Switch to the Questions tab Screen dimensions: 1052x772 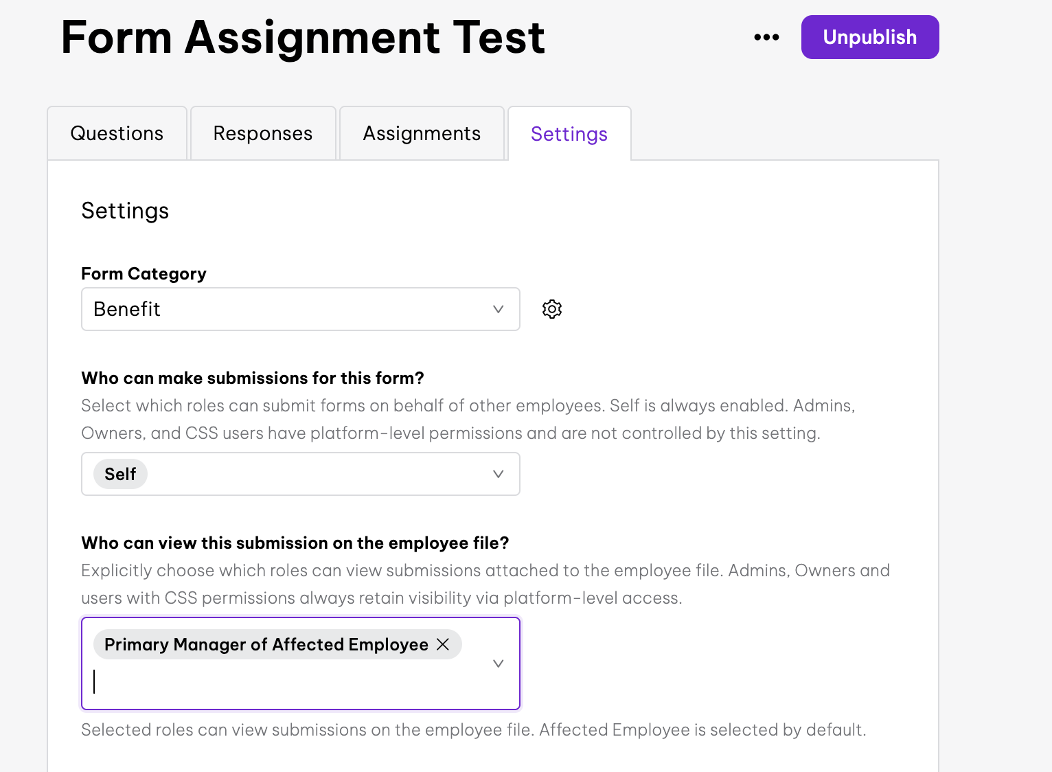117,133
